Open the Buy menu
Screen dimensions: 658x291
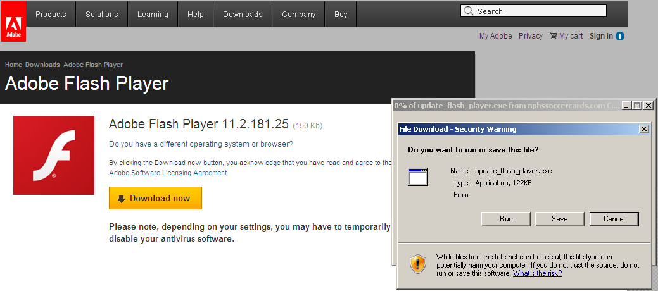(341, 15)
